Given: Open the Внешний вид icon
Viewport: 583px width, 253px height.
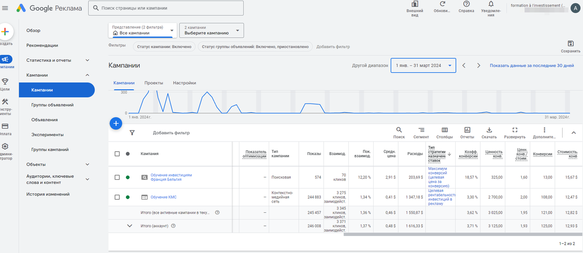Looking at the screenshot, I should coord(414,4).
